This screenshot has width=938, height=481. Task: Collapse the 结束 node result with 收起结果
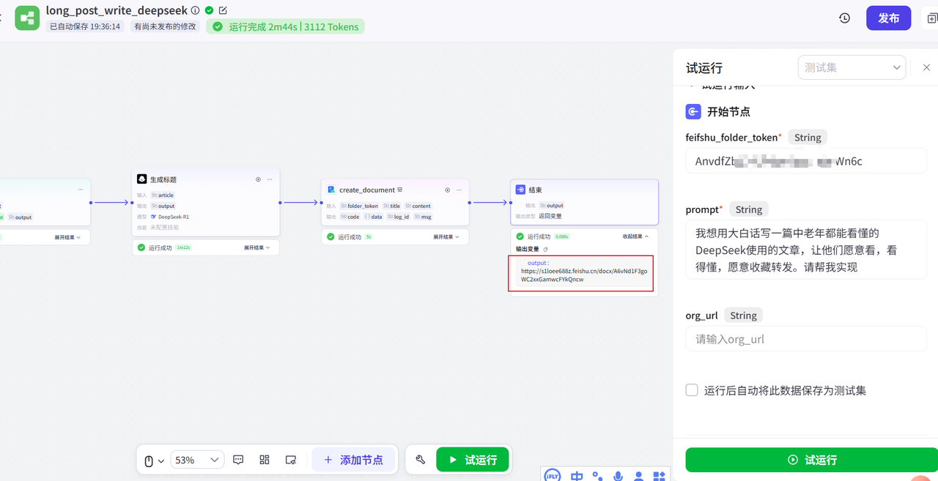click(x=635, y=236)
